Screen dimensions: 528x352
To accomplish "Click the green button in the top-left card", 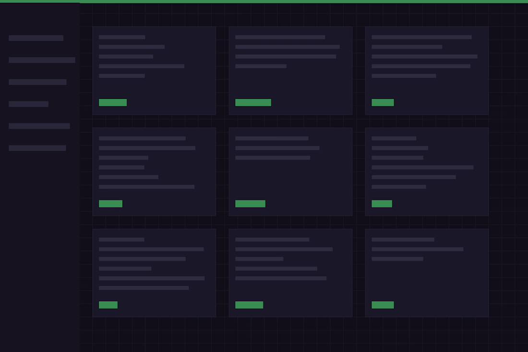I will (x=113, y=102).
